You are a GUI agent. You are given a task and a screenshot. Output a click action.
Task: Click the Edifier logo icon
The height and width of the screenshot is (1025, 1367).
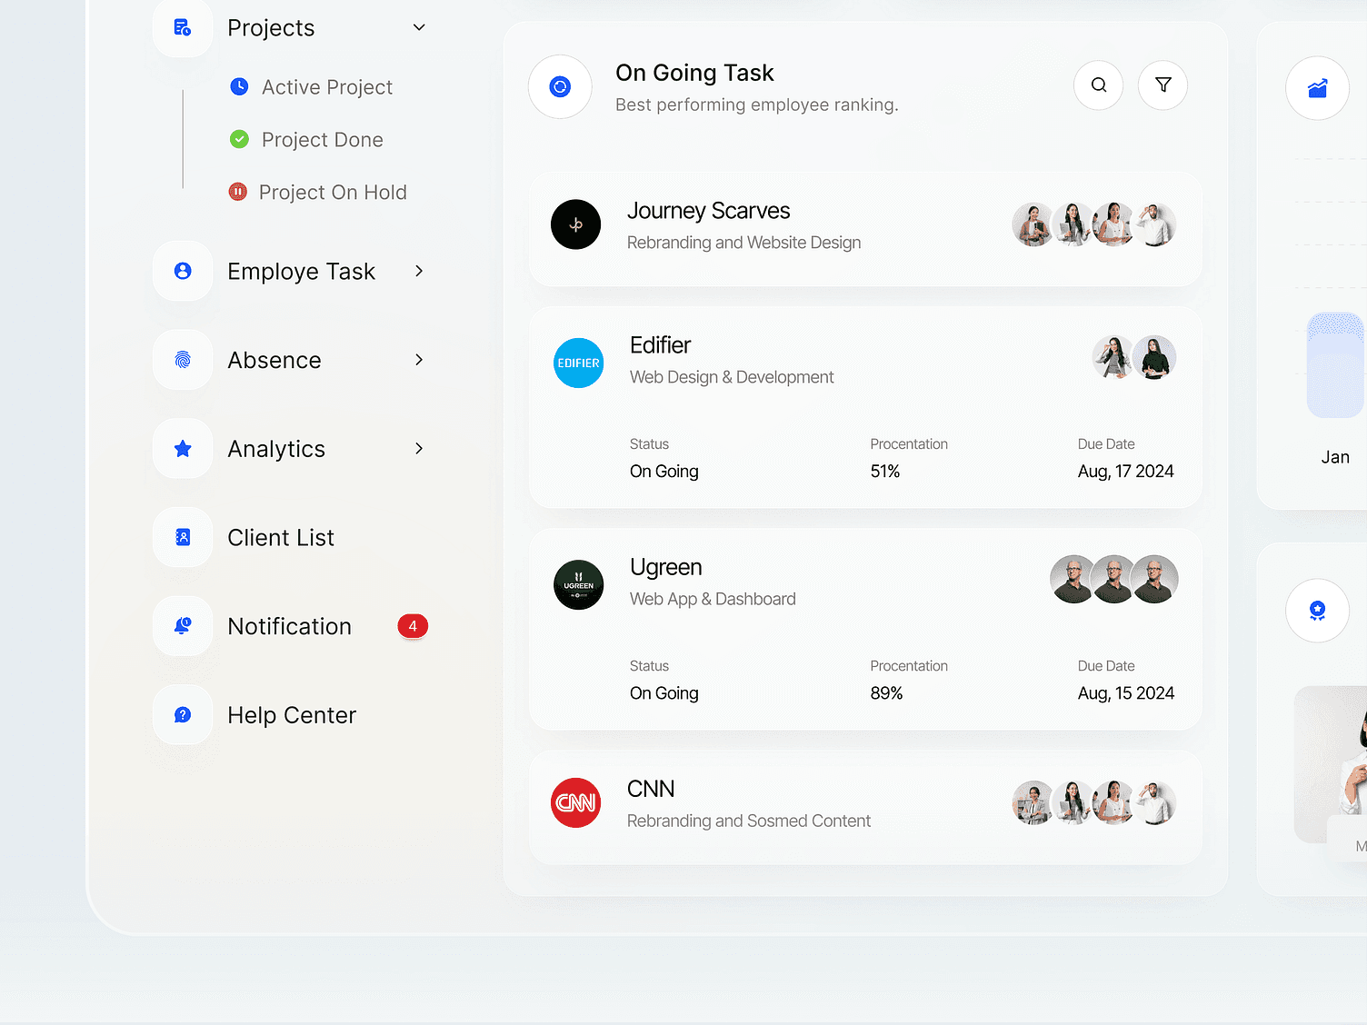[x=579, y=363]
